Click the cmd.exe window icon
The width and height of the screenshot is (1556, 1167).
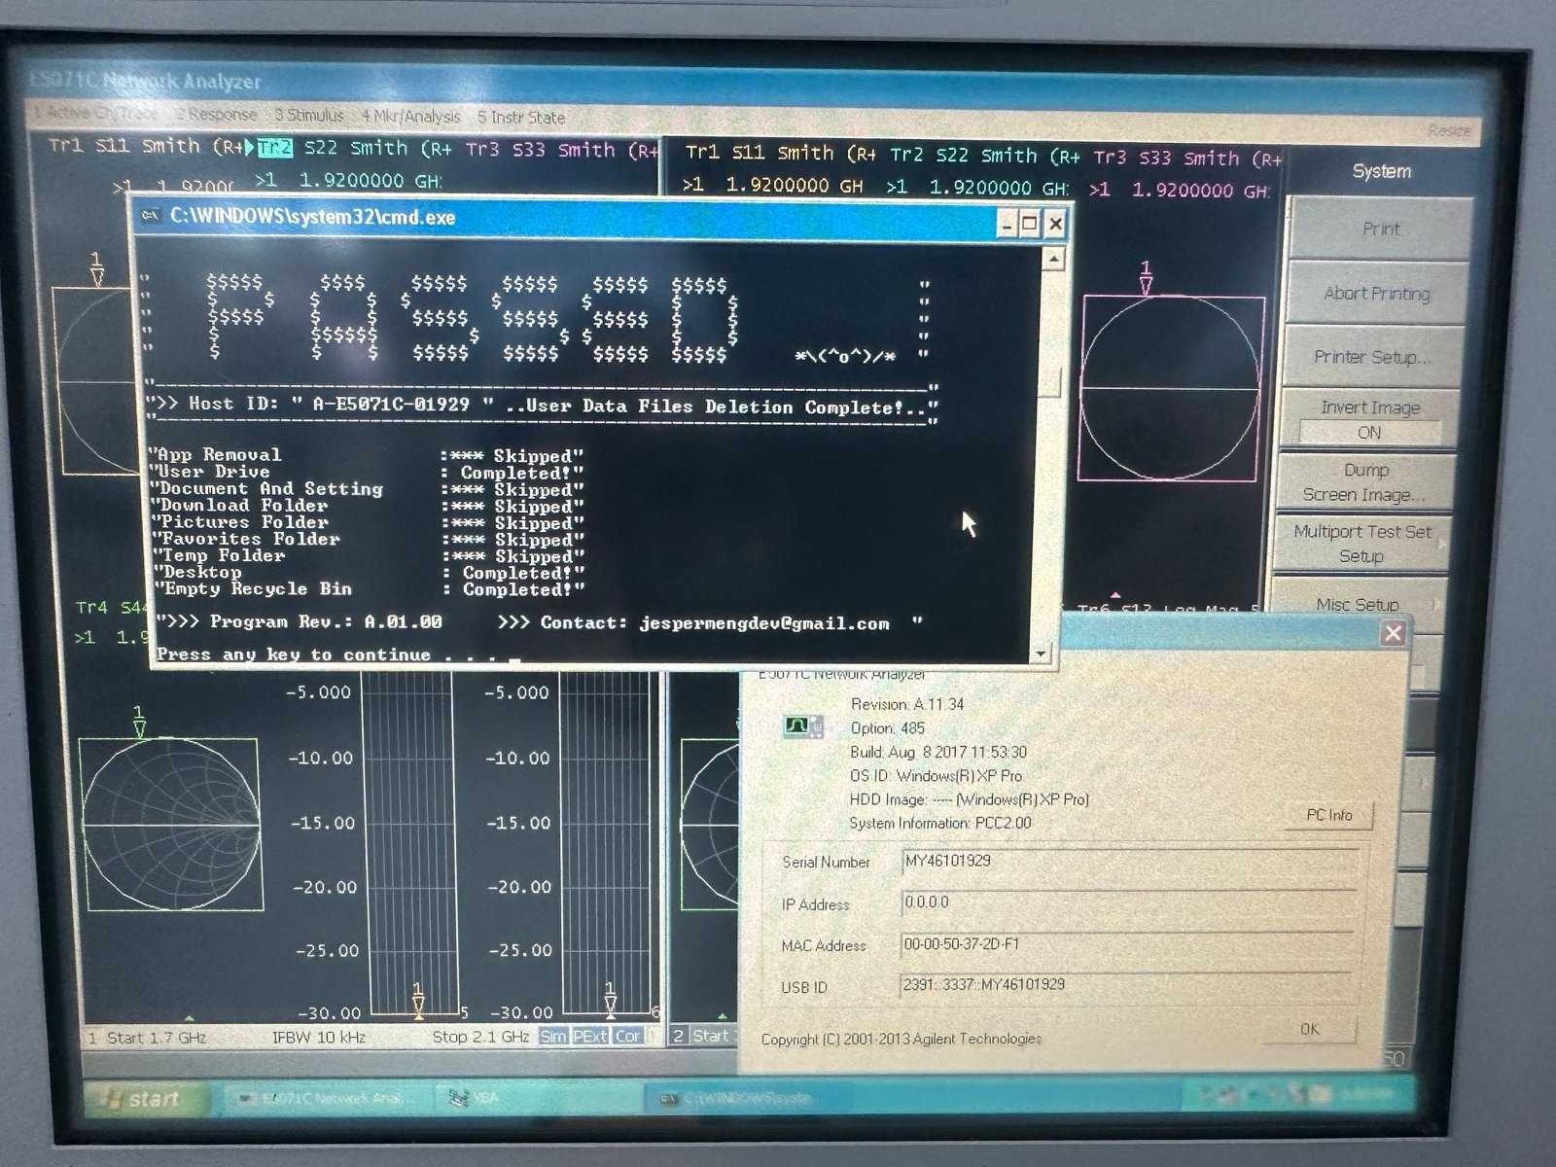coord(151,215)
